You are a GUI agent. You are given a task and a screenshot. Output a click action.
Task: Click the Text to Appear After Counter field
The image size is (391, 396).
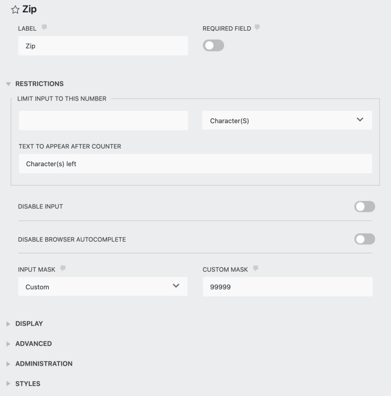pyautogui.click(x=195, y=164)
